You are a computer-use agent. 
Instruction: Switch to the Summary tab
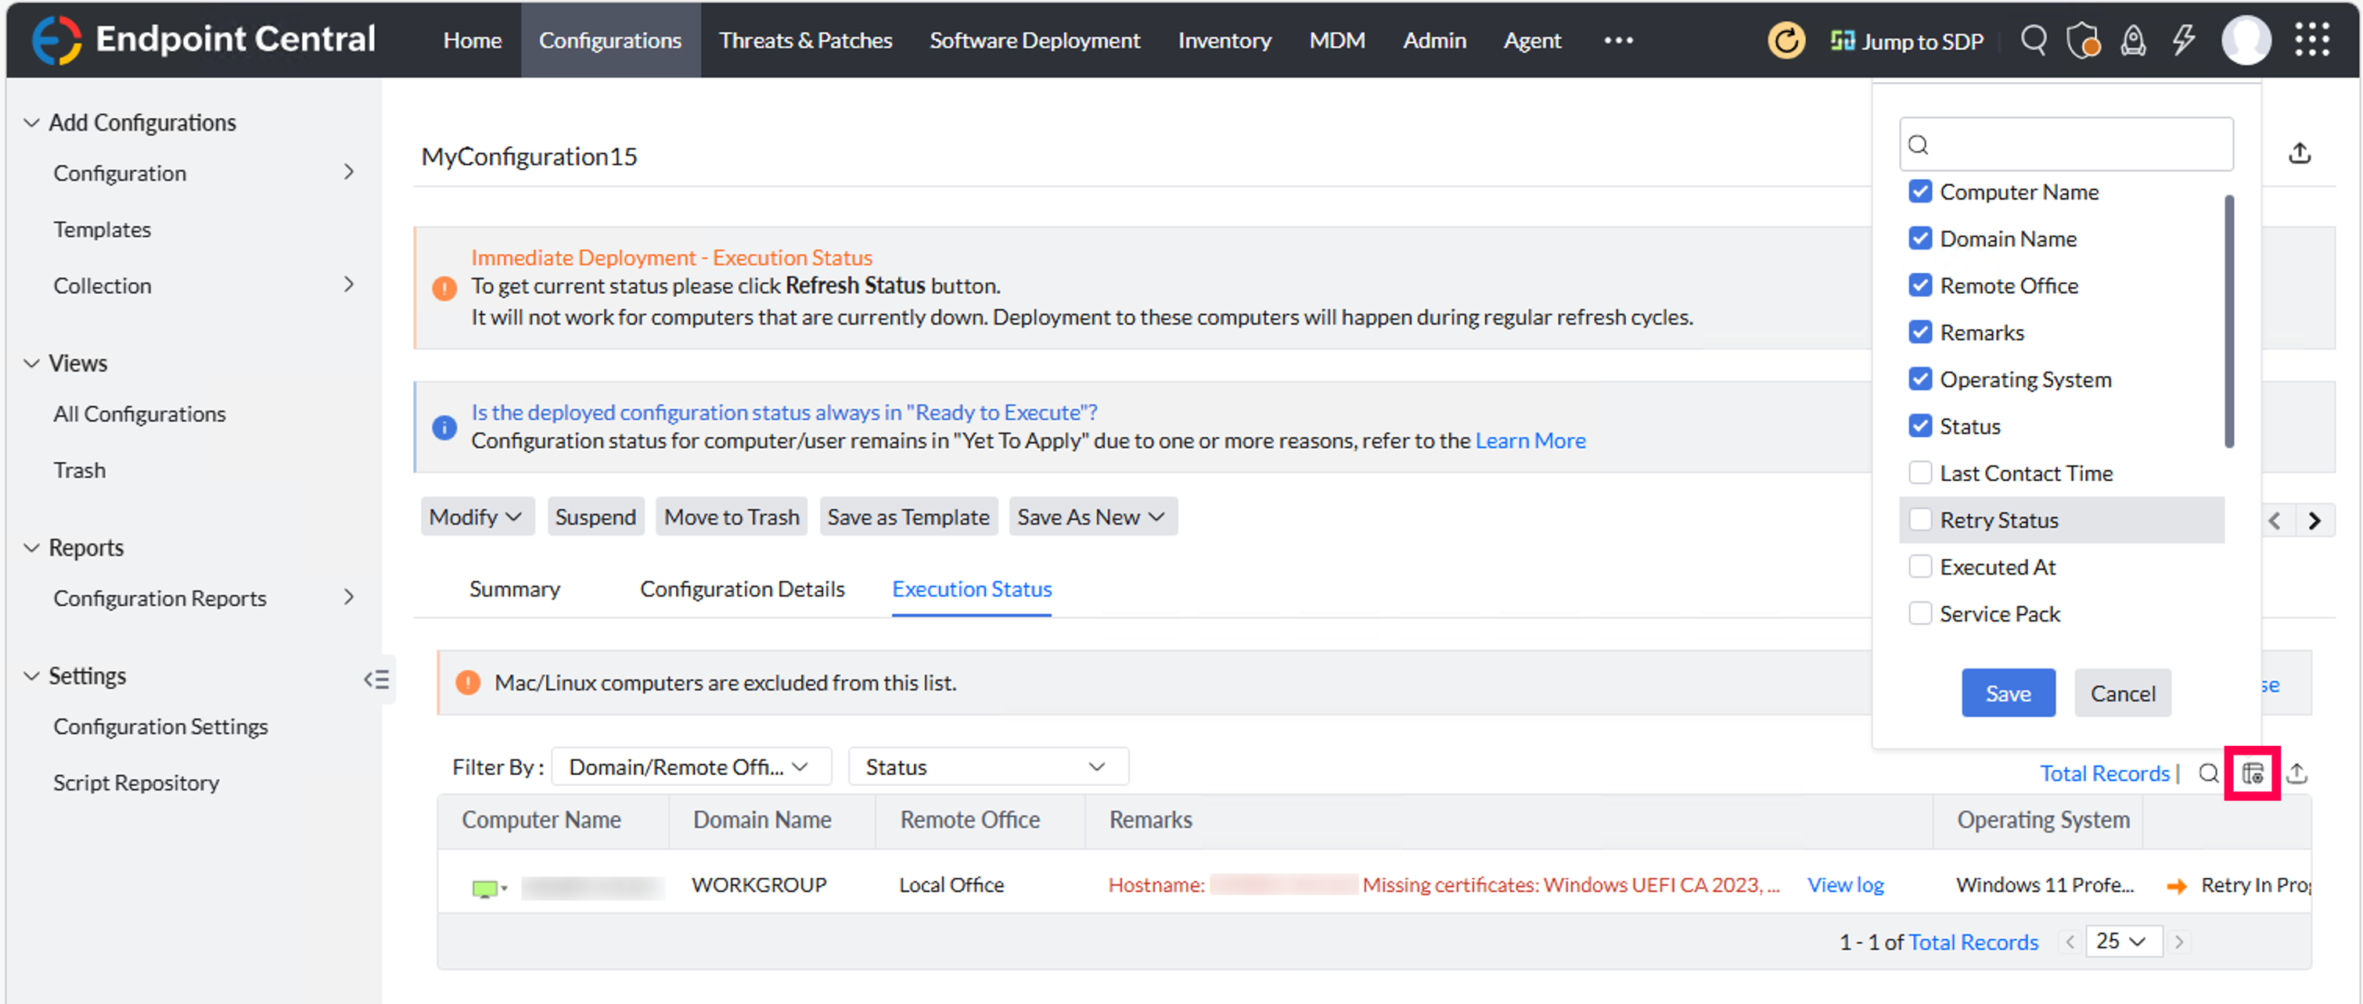pyautogui.click(x=515, y=589)
